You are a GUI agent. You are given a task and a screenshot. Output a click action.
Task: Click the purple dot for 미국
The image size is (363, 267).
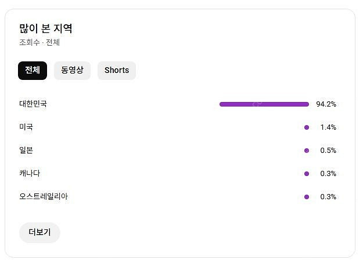pos(307,127)
